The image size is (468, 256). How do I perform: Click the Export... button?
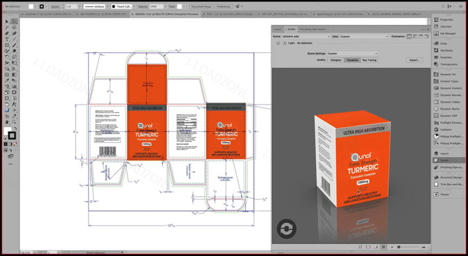[x=414, y=60]
